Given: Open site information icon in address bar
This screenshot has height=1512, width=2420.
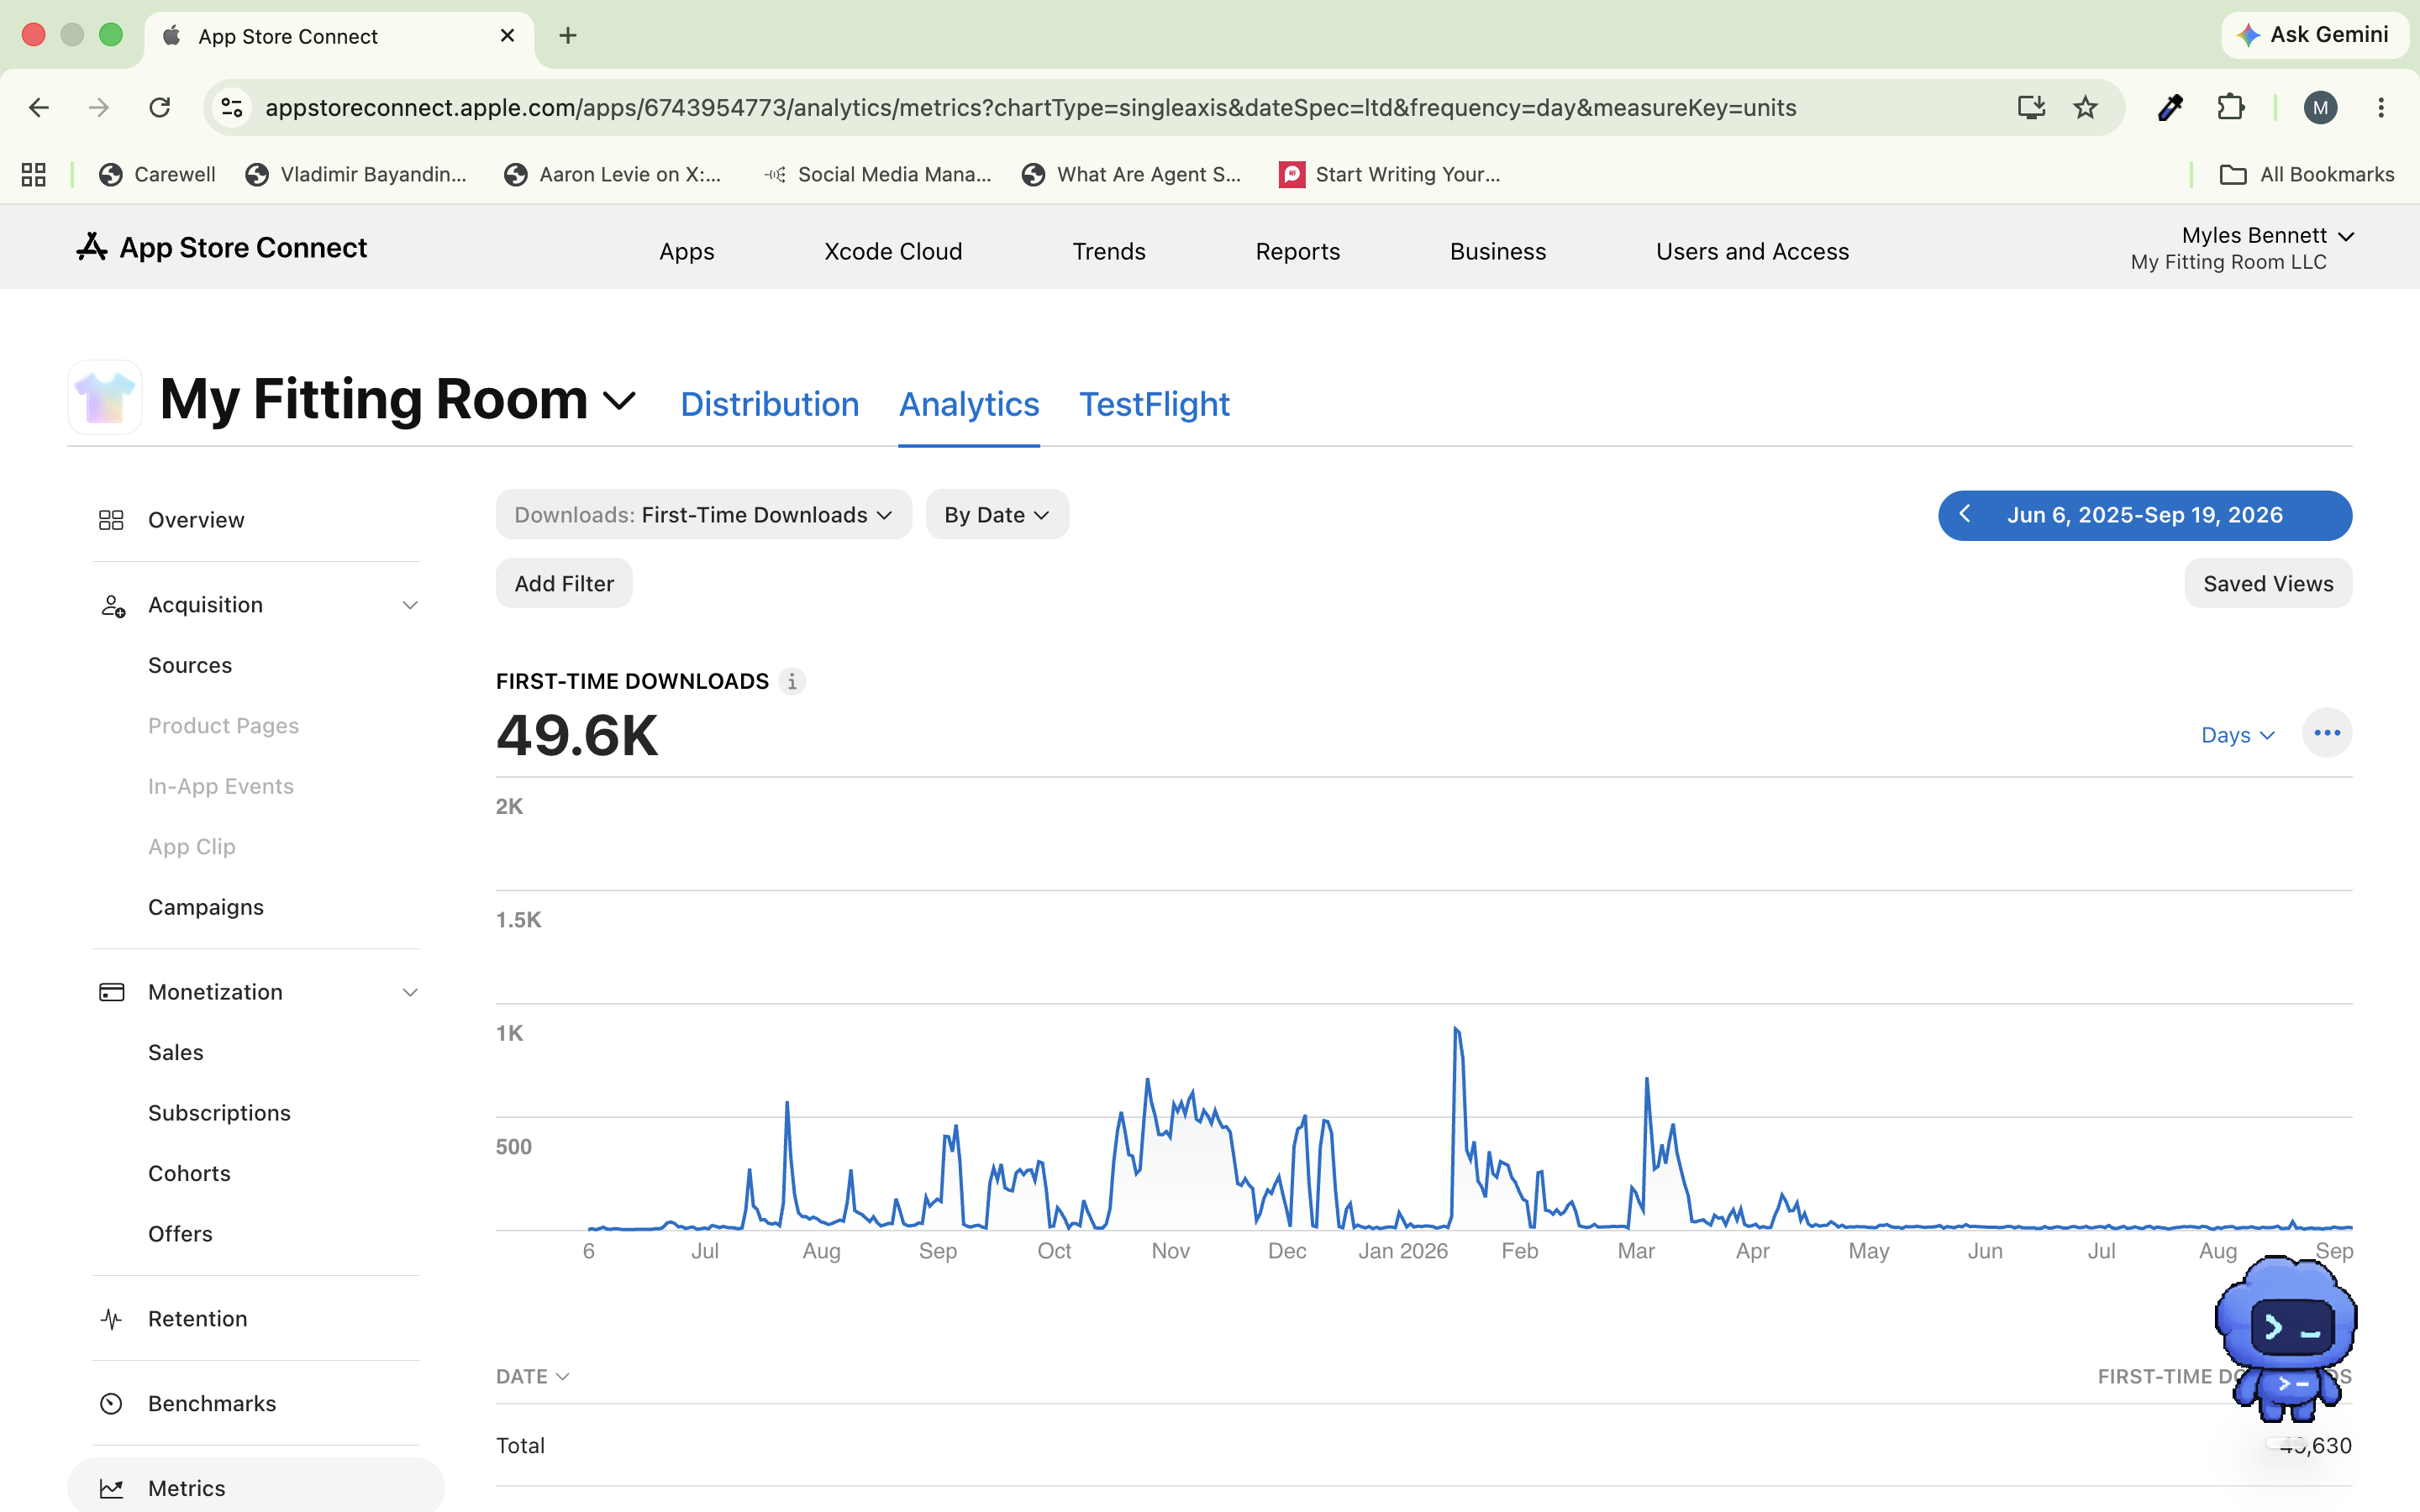Looking at the screenshot, I should [232, 108].
